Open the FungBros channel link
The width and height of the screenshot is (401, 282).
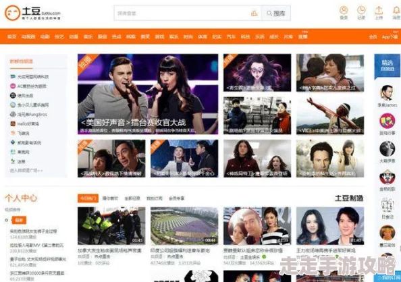32,114
